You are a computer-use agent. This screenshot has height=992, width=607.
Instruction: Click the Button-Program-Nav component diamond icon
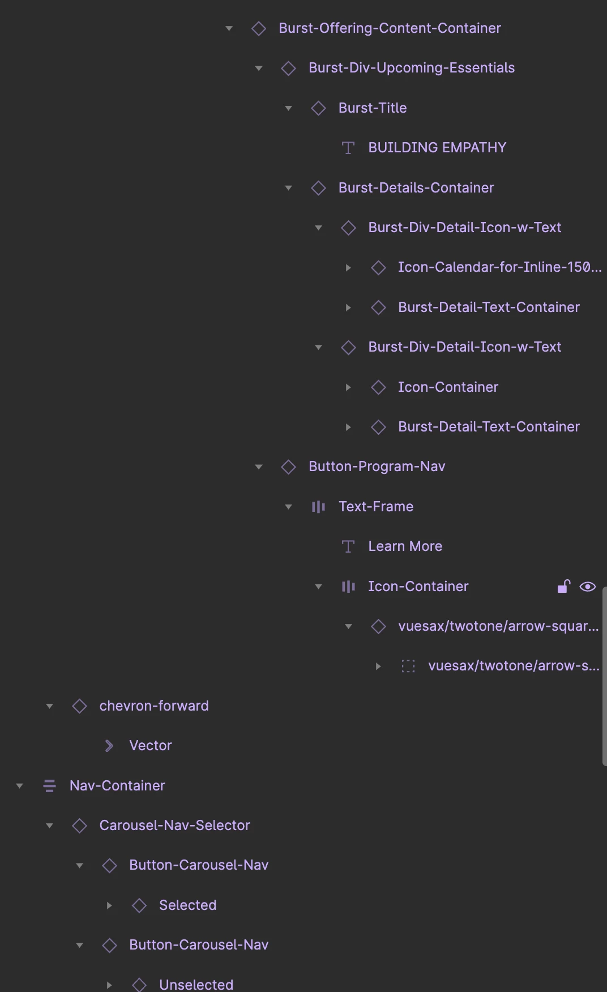click(x=289, y=467)
